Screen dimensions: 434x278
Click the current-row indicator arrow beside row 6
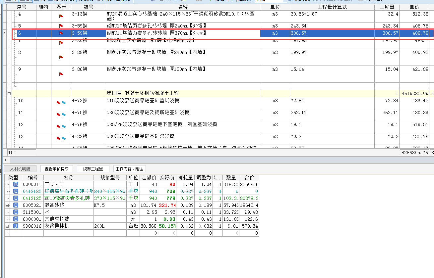tap(4, 33)
